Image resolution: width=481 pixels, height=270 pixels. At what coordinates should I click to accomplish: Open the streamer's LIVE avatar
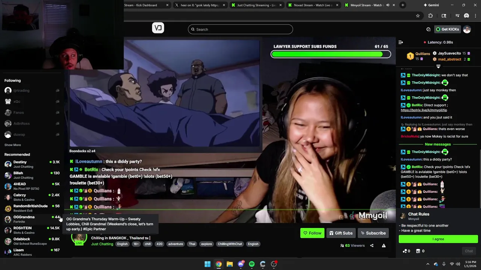[x=79, y=238]
